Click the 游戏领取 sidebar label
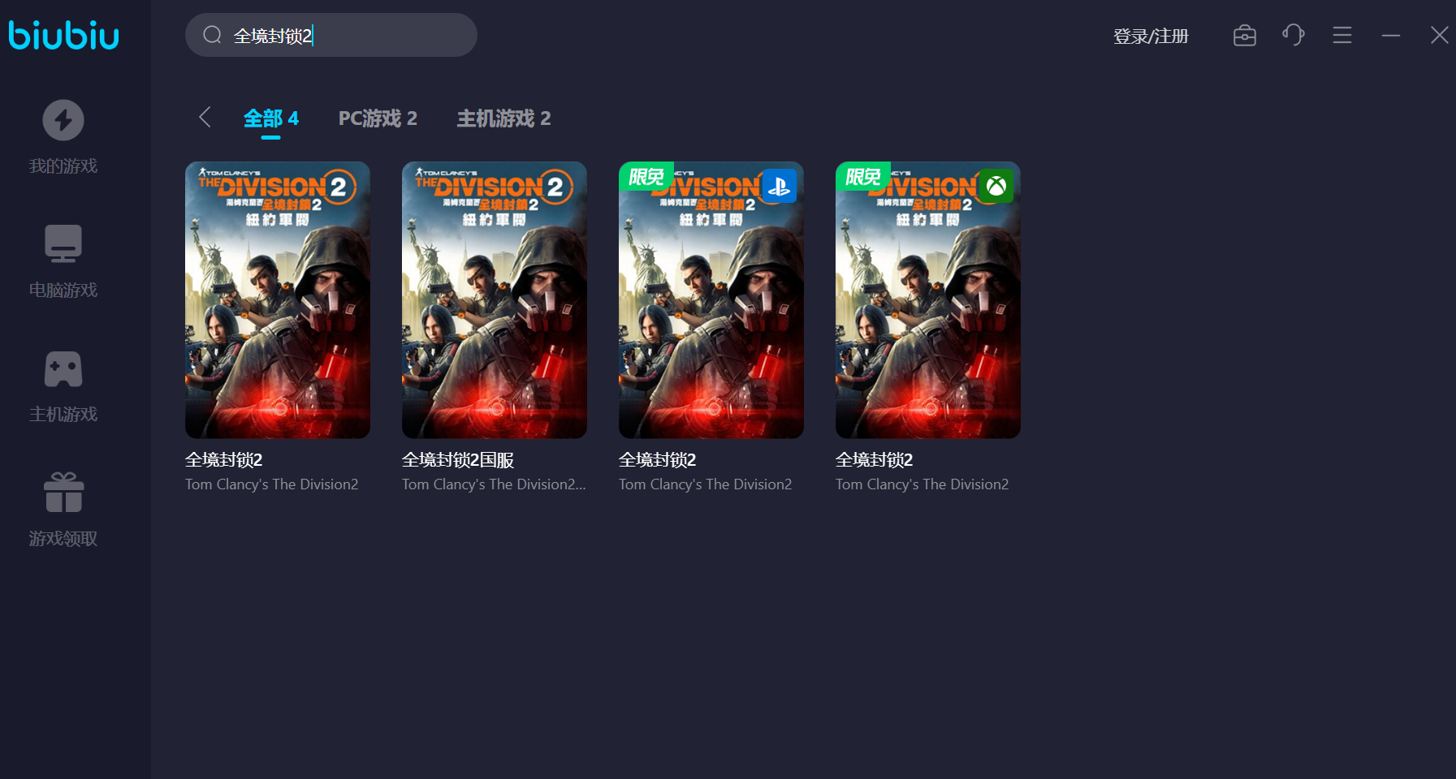1456x779 pixels. pyautogui.click(x=63, y=539)
